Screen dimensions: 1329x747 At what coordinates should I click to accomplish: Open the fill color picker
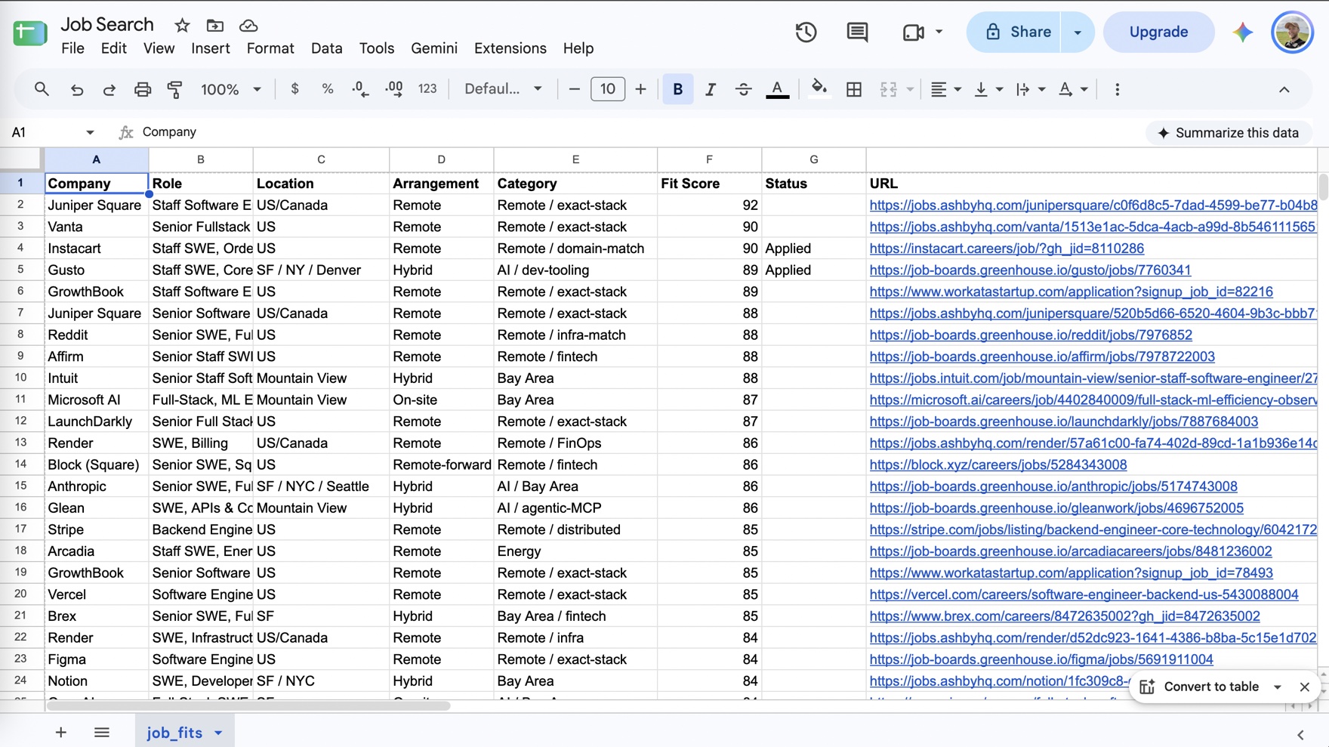coord(819,89)
